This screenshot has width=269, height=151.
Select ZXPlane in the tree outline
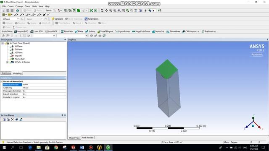click(x=18, y=49)
